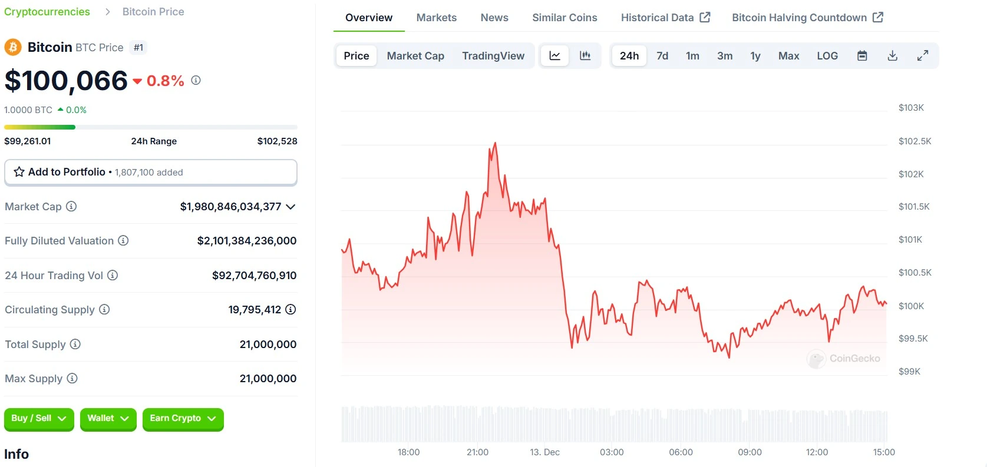Viewport: 987px width, 467px height.
Task: Follow the Cryptocurrencies breadcrumb link
Action: click(x=47, y=12)
